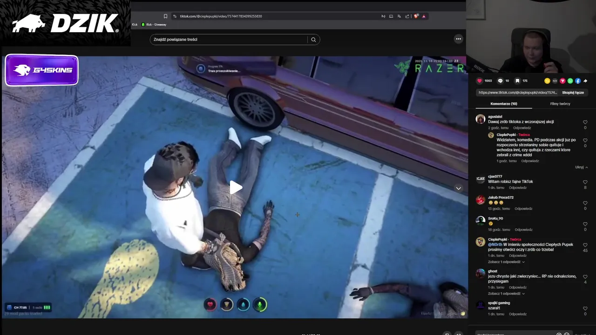Like CieplePupki's reply about komedia

[585, 141]
